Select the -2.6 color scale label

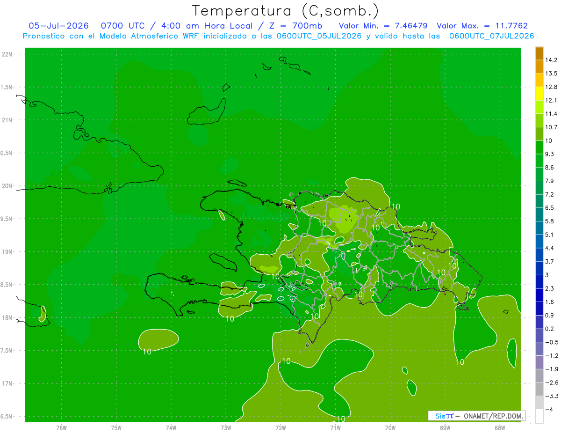pos(551,383)
